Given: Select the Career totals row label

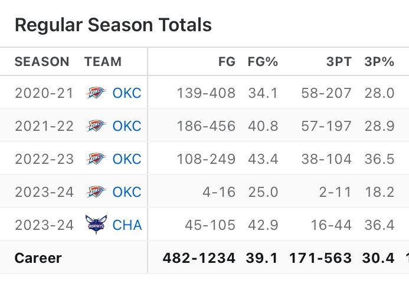Looking at the screenshot, I should (x=38, y=258).
